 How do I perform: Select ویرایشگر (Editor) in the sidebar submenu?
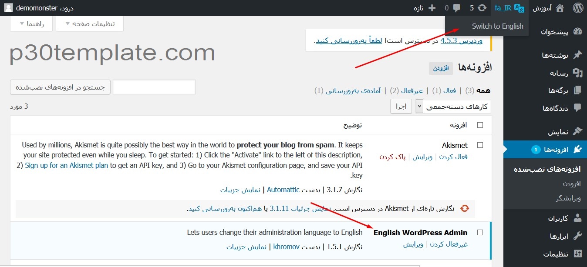569,198
